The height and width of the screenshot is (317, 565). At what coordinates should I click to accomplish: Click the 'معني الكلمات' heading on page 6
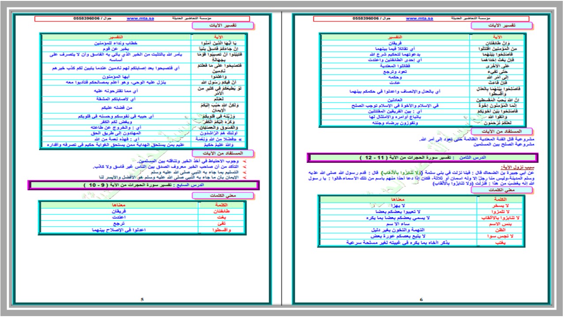click(x=502, y=190)
